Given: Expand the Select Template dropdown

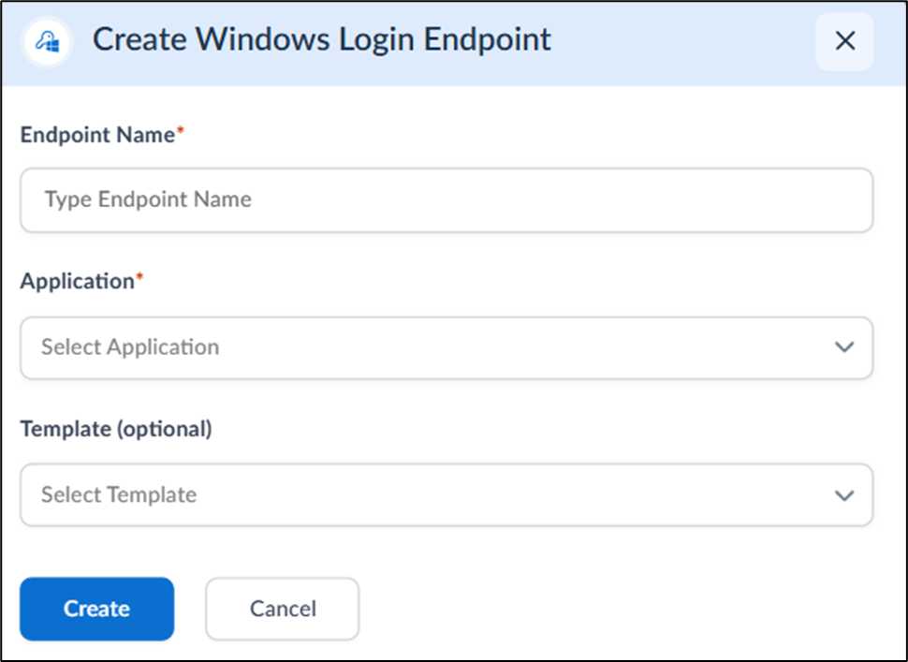Looking at the screenshot, I should click(x=447, y=494).
